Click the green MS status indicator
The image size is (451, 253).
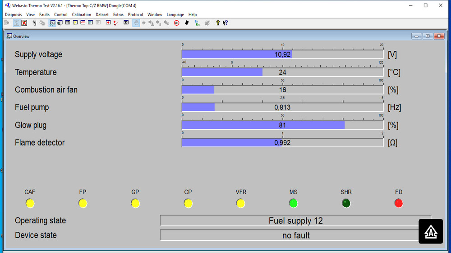(x=294, y=203)
